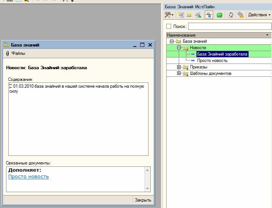This screenshot has height=208, width=272.
Task: Open the Просто новость link
Action: pos(28,177)
